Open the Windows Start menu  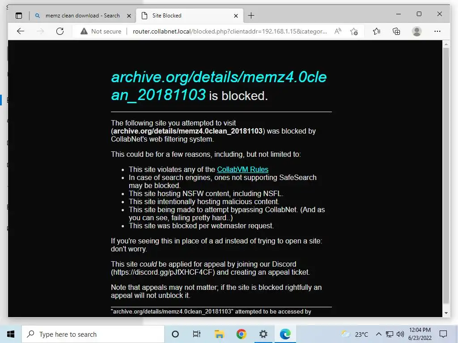11,334
